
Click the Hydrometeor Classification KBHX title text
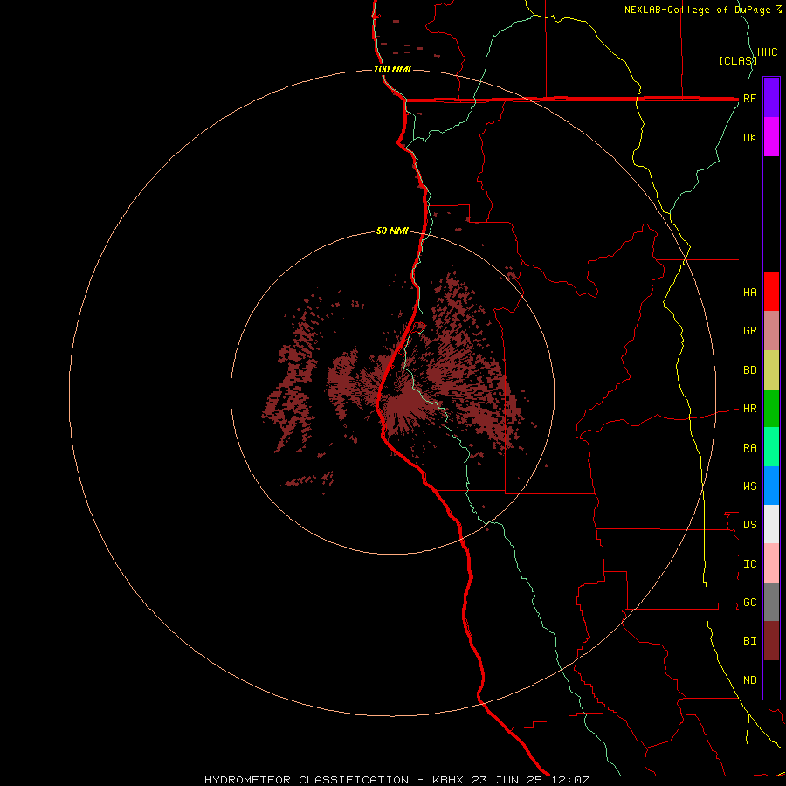point(396,780)
